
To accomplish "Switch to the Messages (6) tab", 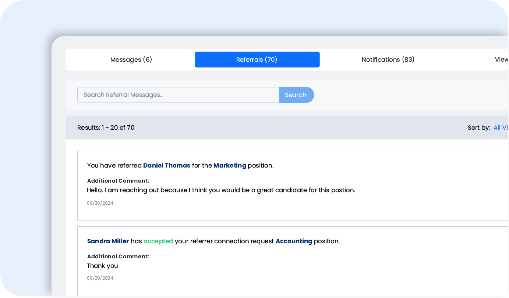I will tap(131, 59).
